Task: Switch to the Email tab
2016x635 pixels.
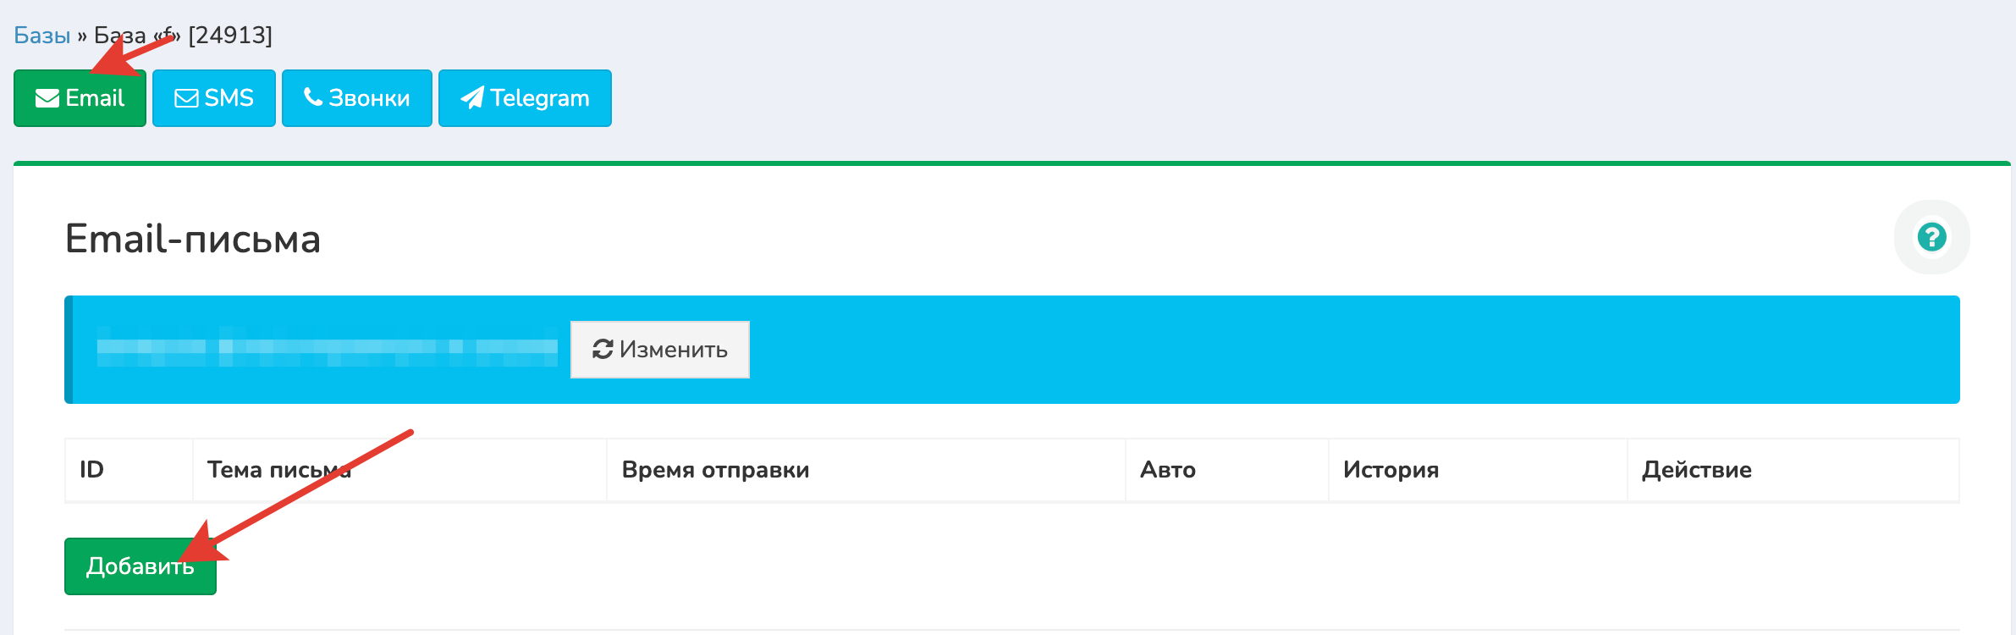Action: pyautogui.click(x=80, y=98)
